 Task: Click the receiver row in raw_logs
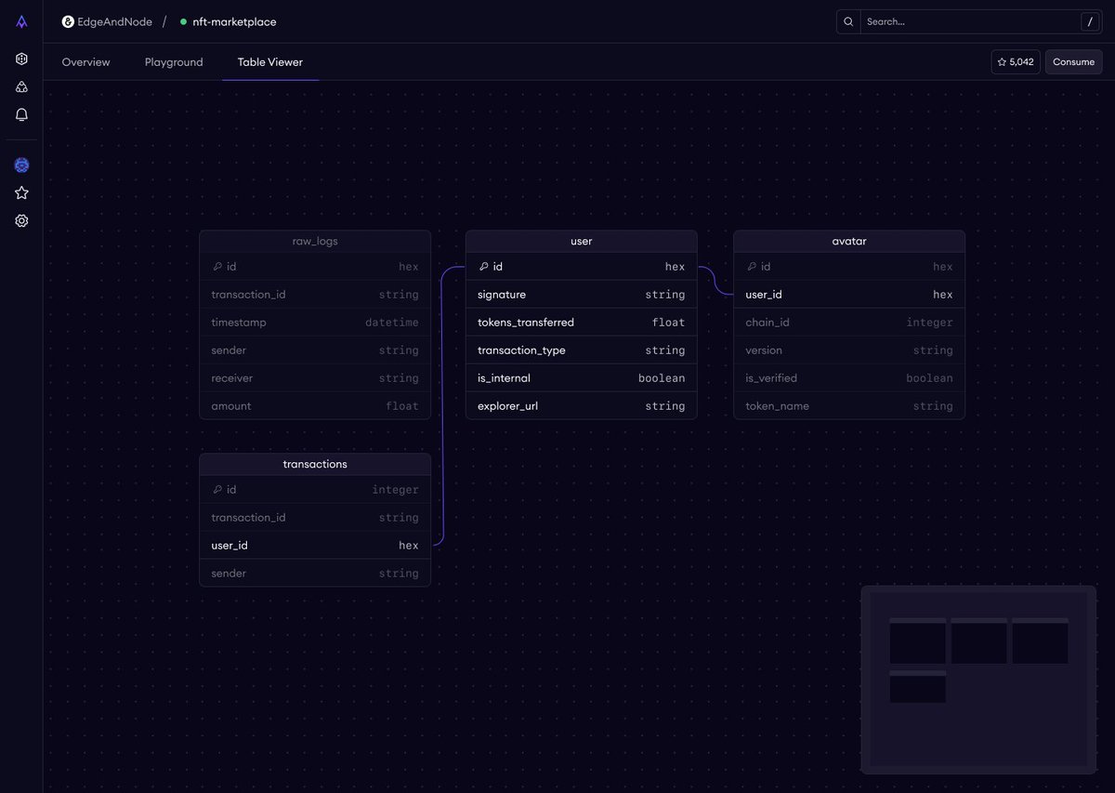tap(315, 378)
